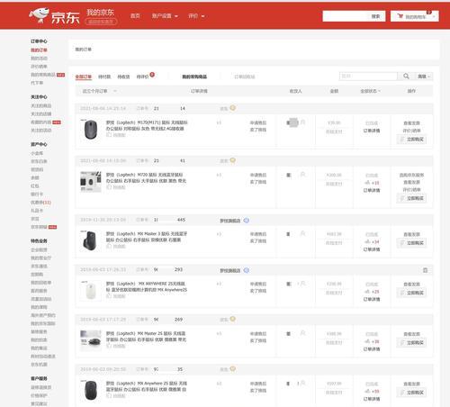Open the cart via the shopping cart icon
The image size is (450, 407).
pos(400,16)
